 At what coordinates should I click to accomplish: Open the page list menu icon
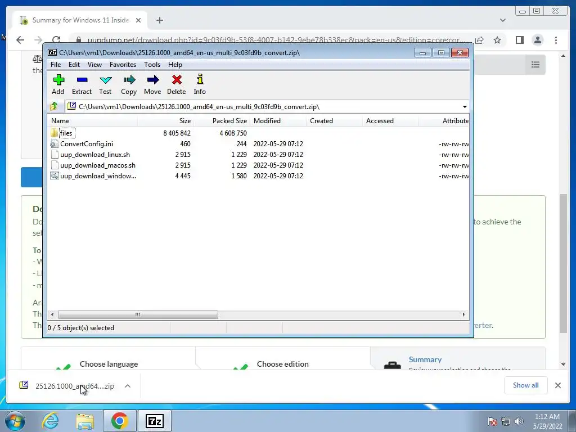click(x=535, y=65)
